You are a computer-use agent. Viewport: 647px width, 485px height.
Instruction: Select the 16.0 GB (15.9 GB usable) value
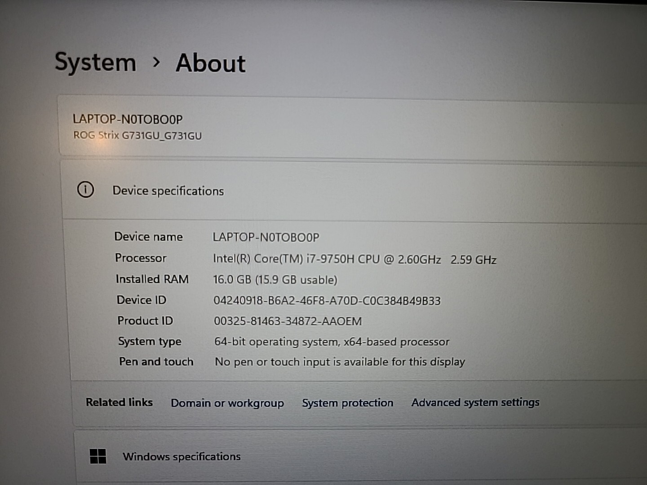click(x=275, y=280)
